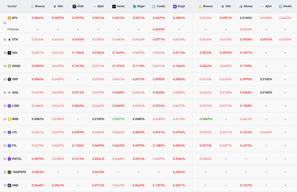Toggle the 1000PEPE favorite star

tap(5, 172)
